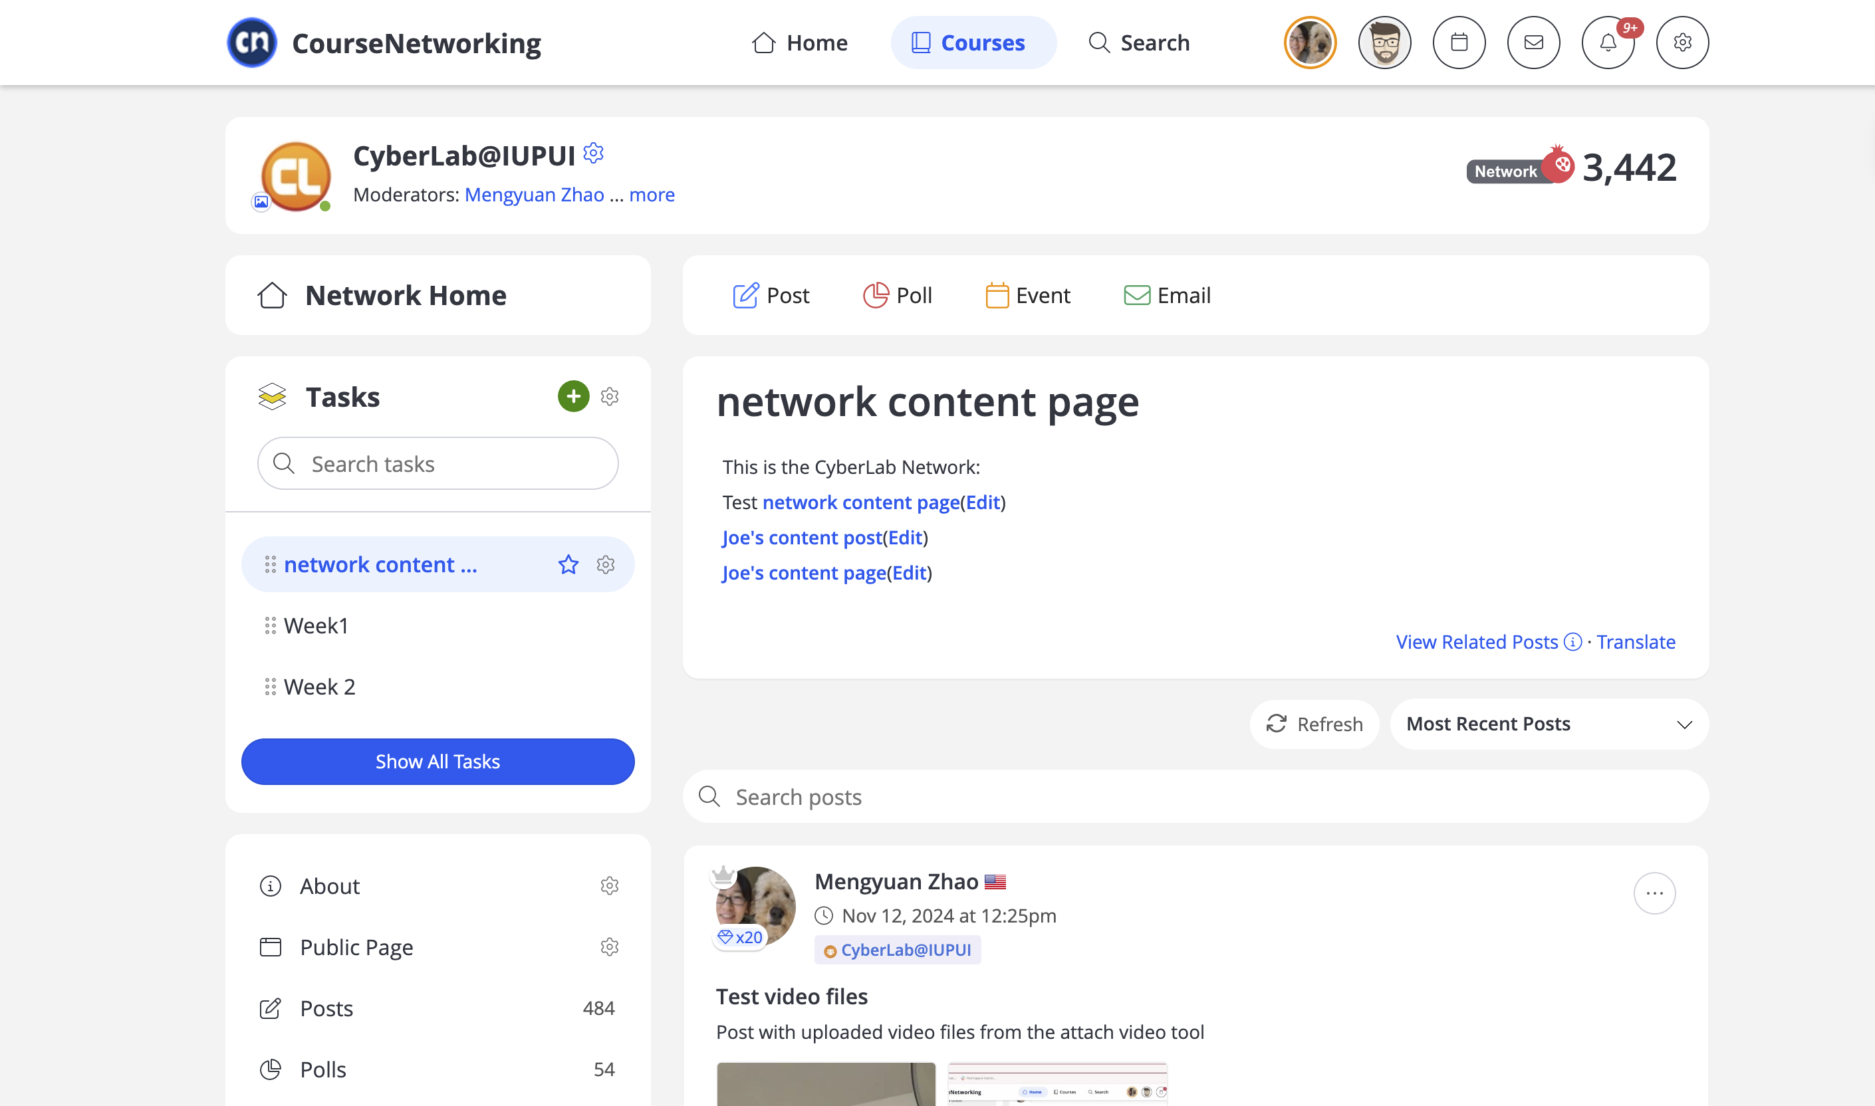The image size is (1875, 1106).
Task: Open the header settings gear icon
Action: (x=1683, y=43)
